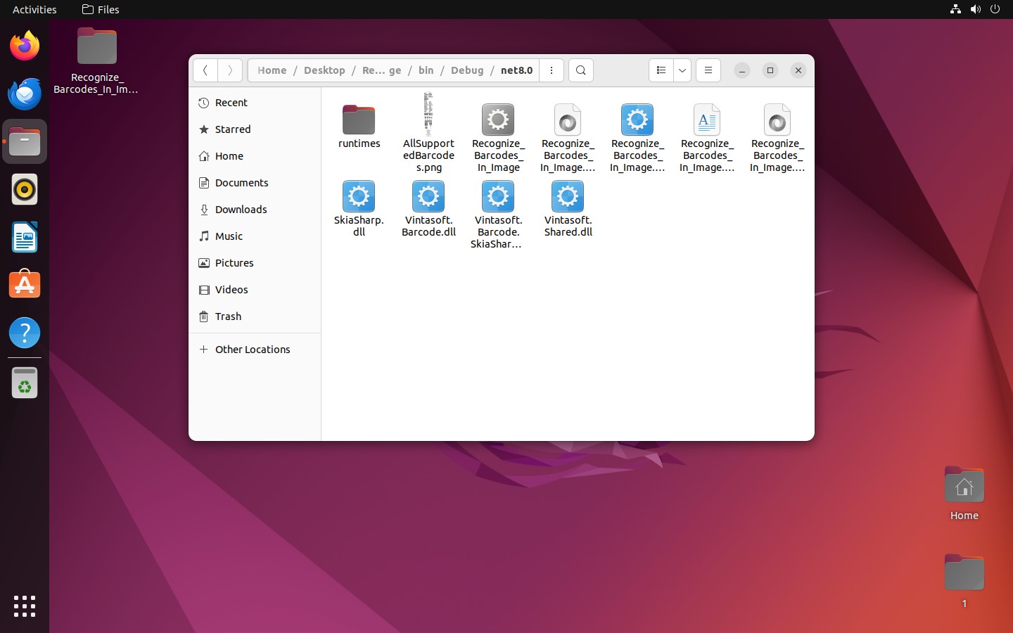1013x633 pixels.
Task: Click the search icon in Files toolbar
Action: [580, 70]
